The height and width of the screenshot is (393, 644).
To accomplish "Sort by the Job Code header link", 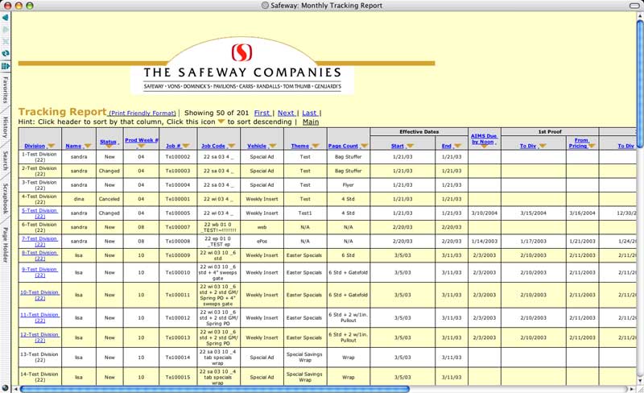I will pyautogui.click(x=213, y=146).
